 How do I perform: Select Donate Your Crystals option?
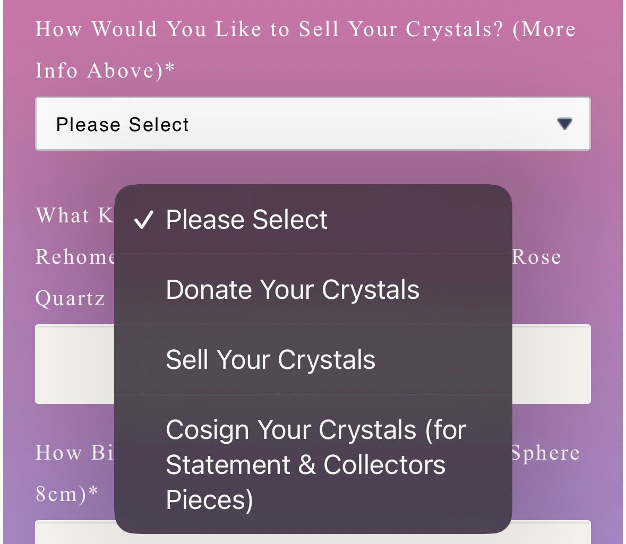click(292, 290)
